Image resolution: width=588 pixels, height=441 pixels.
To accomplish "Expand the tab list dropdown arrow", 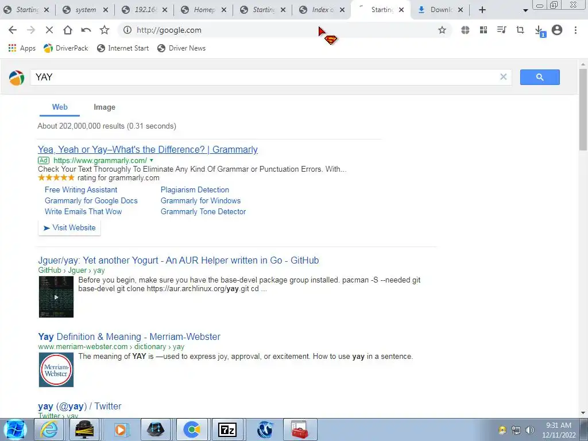I will pos(525,10).
